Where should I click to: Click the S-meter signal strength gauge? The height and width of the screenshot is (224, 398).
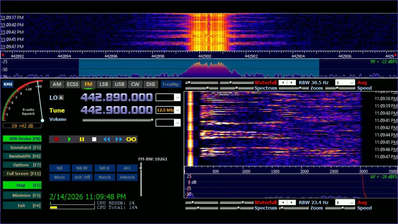tap(22, 101)
